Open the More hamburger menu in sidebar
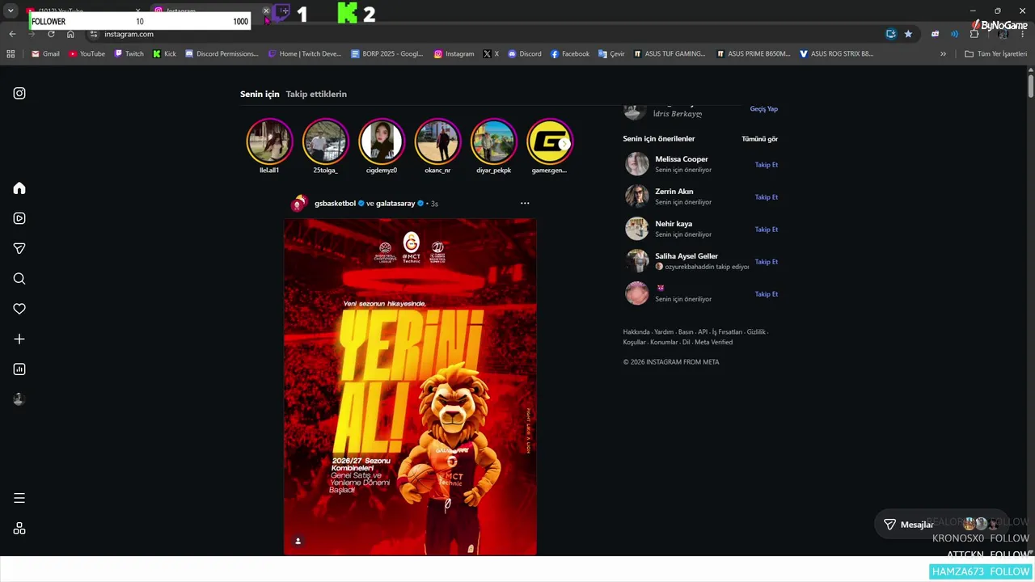 [x=19, y=498]
